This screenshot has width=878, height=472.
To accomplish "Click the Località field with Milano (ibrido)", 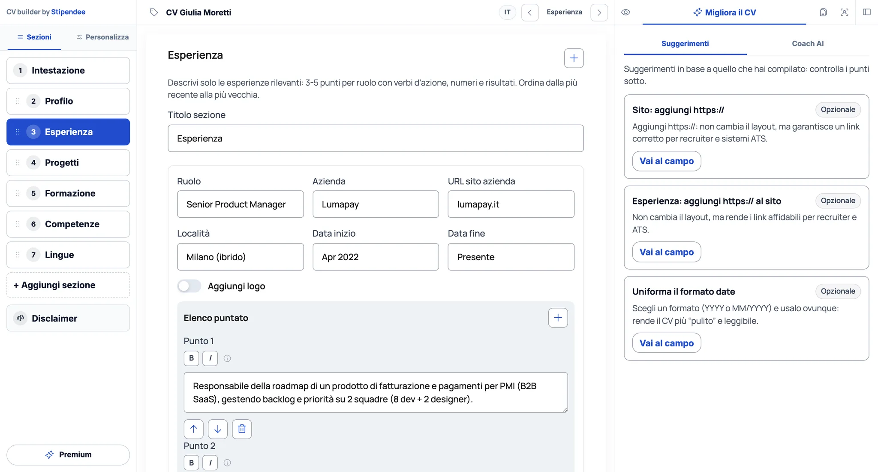I will pos(241,257).
